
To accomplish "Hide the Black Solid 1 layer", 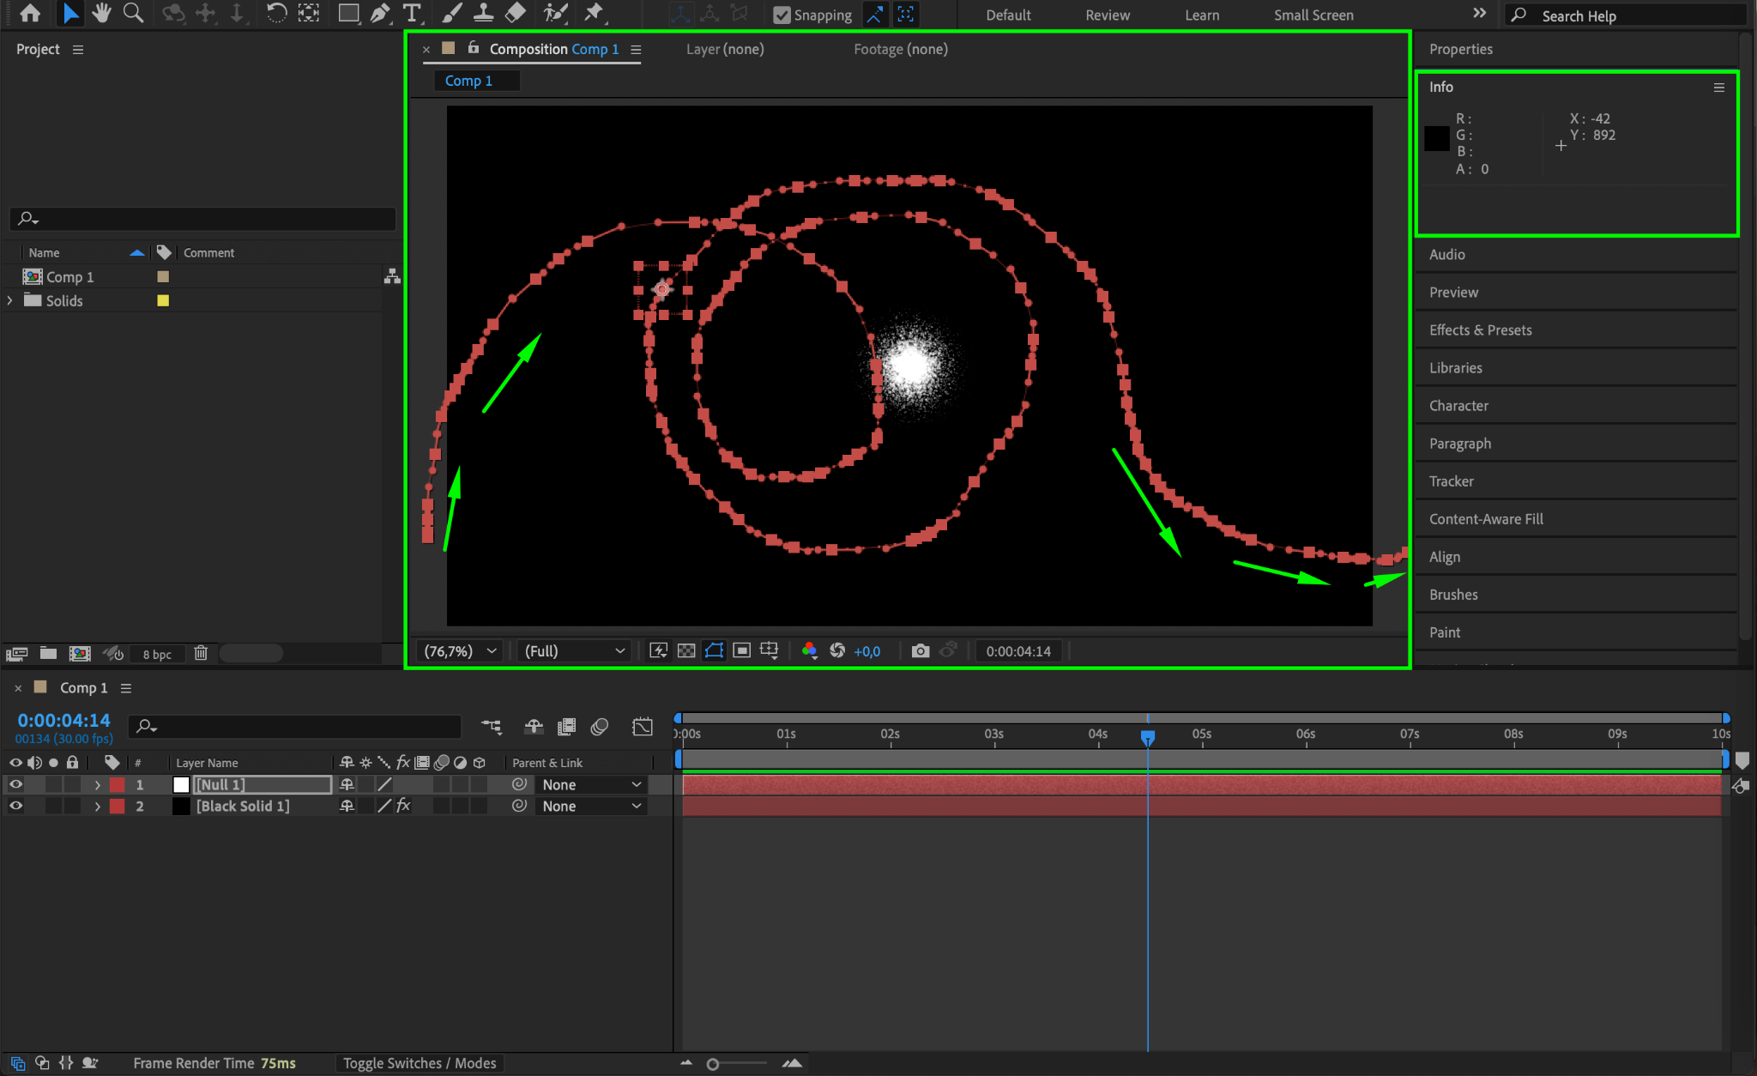I will click(15, 806).
